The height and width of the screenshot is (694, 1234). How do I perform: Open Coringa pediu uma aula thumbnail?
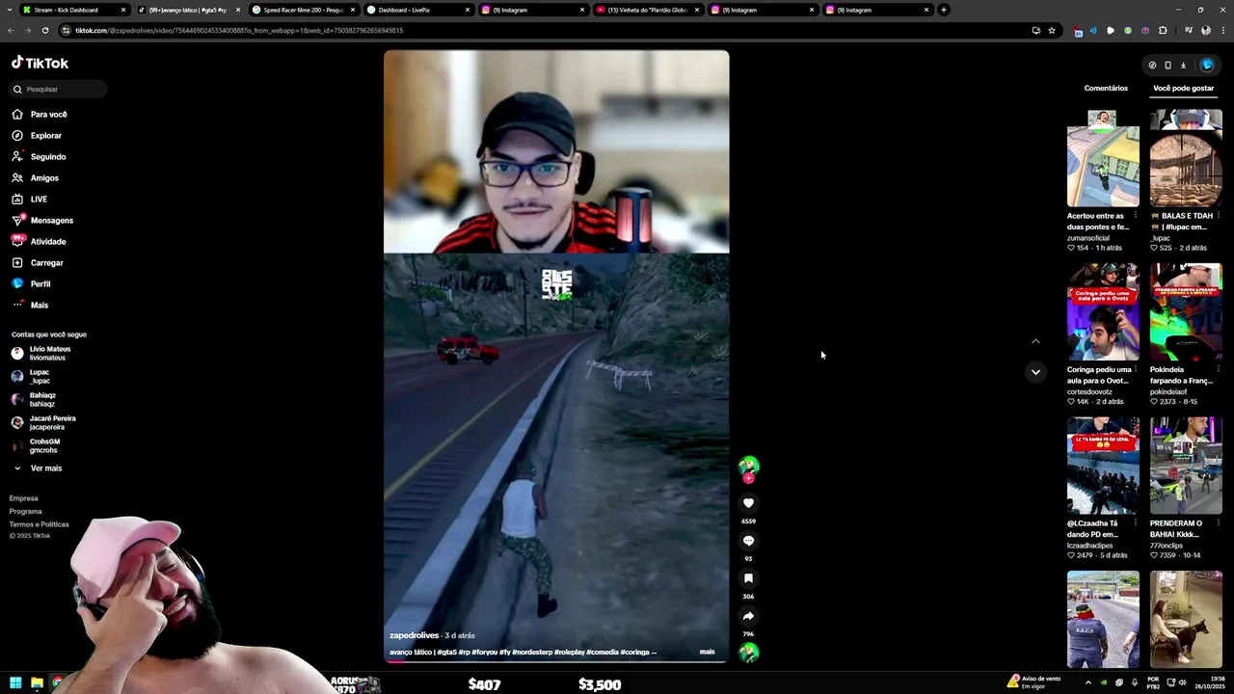tap(1103, 311)
